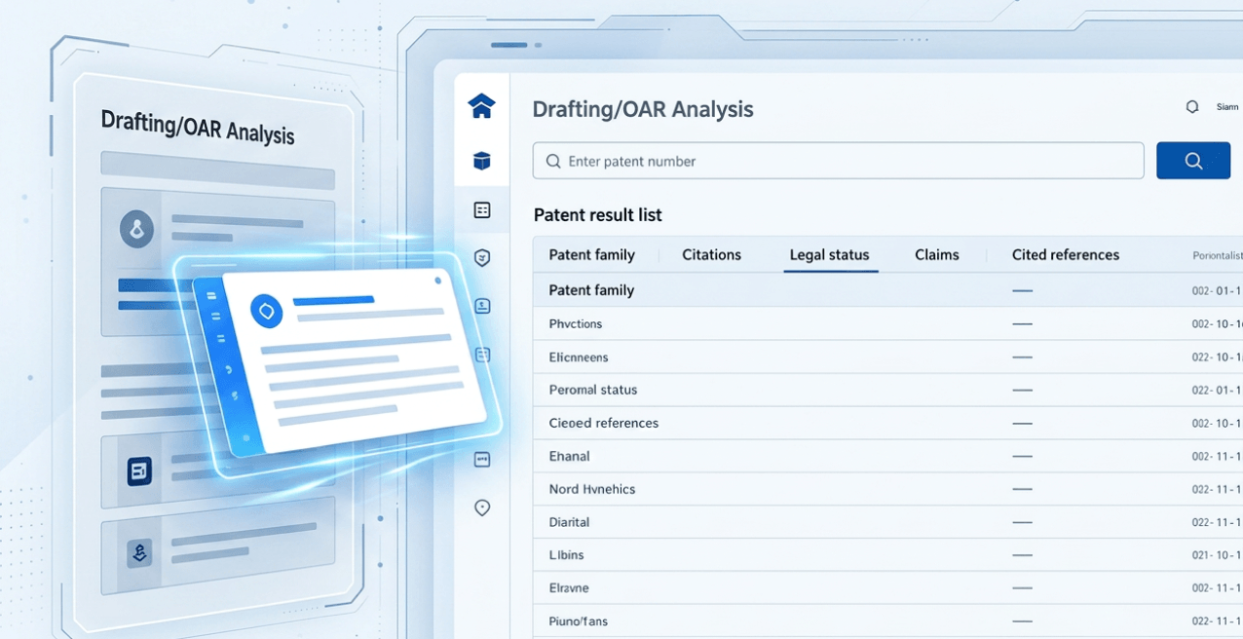Select the Patent family table row
Image resolution: width=1243 pixels, height=639 pixels.
(x=887, y=290)
